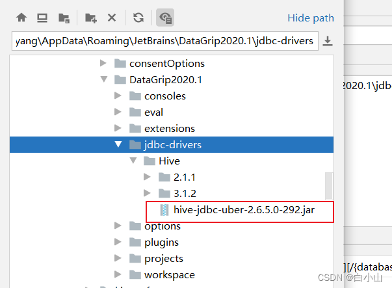Select the consoles folder row
This screenshot has height=288, width=392.
(172, 96)
